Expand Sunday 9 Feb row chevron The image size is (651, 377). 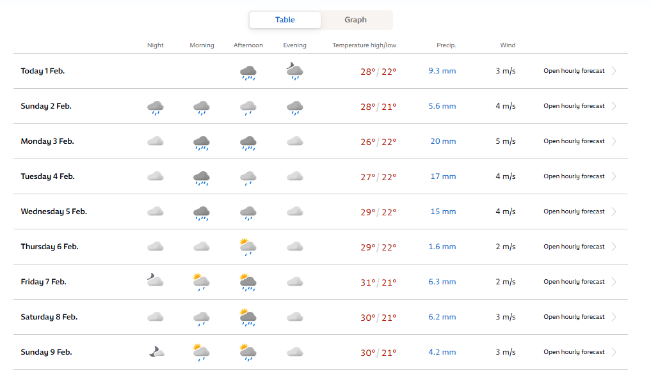(x=614, y=352)
